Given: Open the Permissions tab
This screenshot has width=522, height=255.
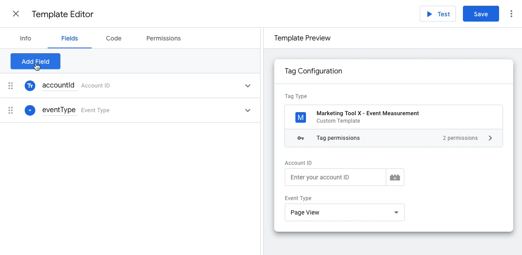Looking at the screenshot, I should pos(163,38).
